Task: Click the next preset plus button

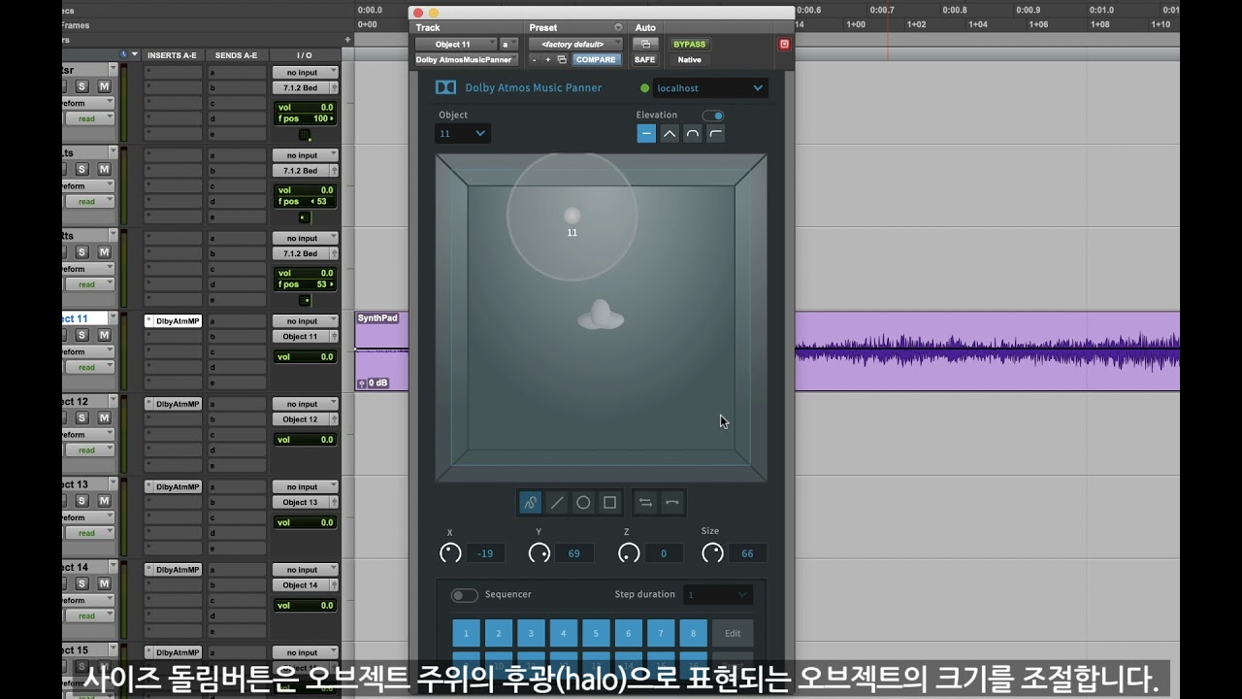Action: (x=547, y=60)
